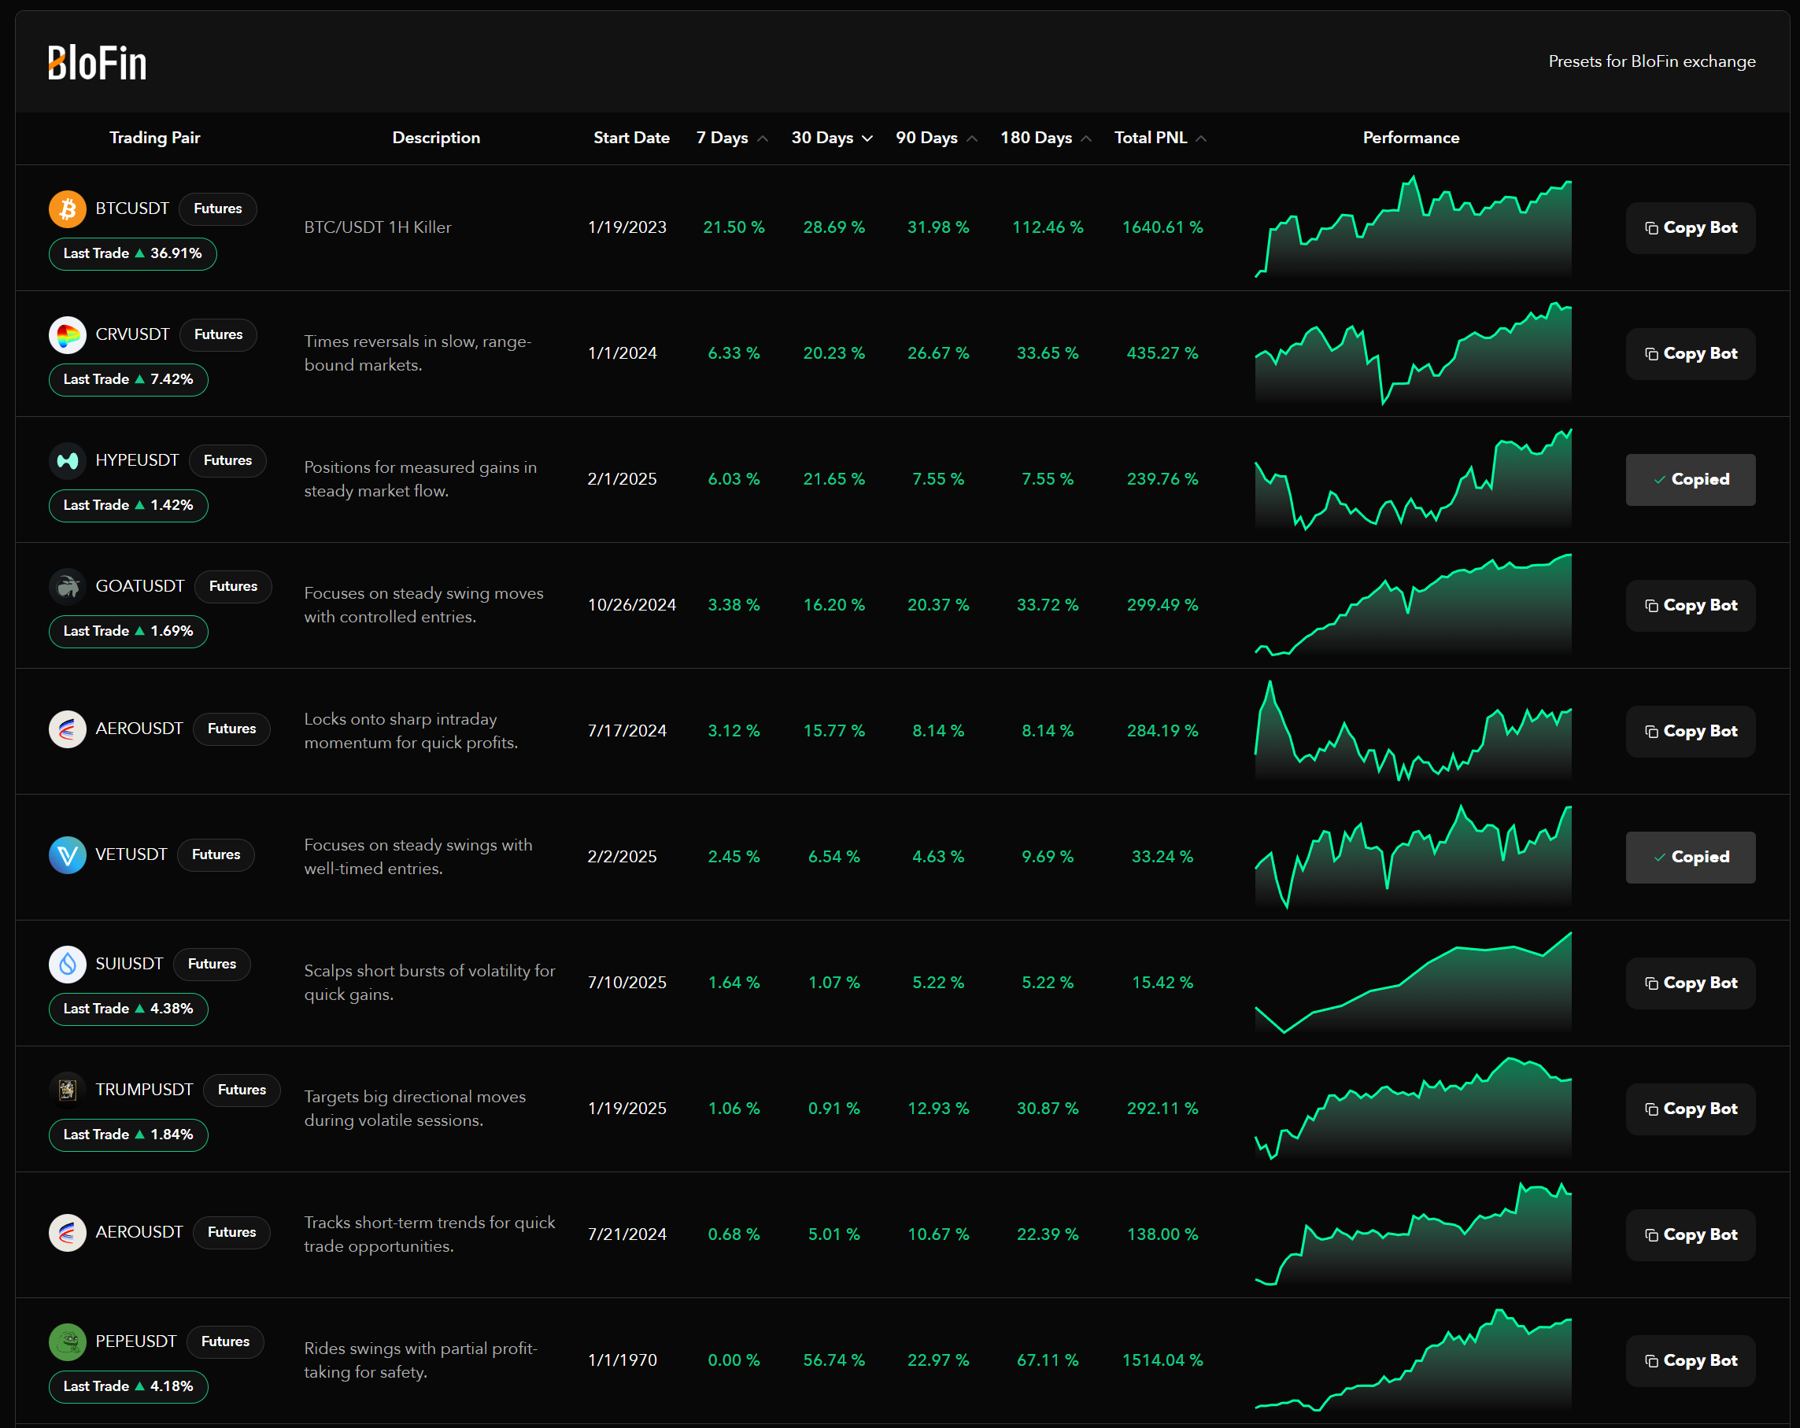Click the VETUSDT coin icon

coord(68,855)
